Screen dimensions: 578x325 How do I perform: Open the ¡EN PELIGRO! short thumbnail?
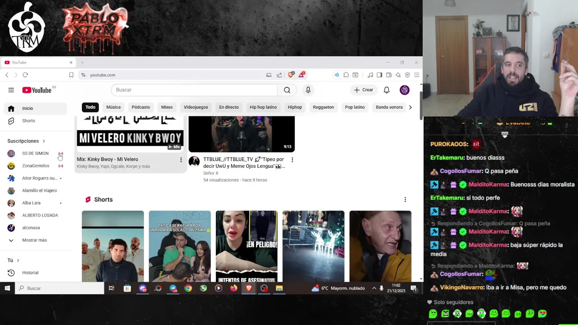247,246
